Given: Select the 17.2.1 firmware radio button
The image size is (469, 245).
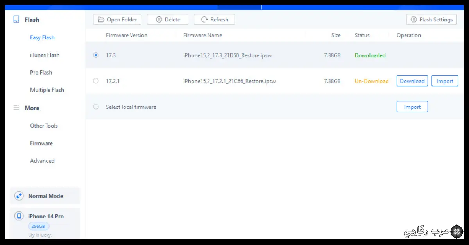Looking at the screenshot, I should click(x=96, y=81).
